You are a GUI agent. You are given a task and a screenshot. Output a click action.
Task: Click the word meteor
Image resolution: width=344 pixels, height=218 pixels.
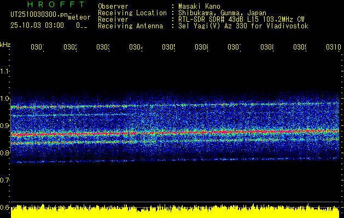click(x=79, y=17)
